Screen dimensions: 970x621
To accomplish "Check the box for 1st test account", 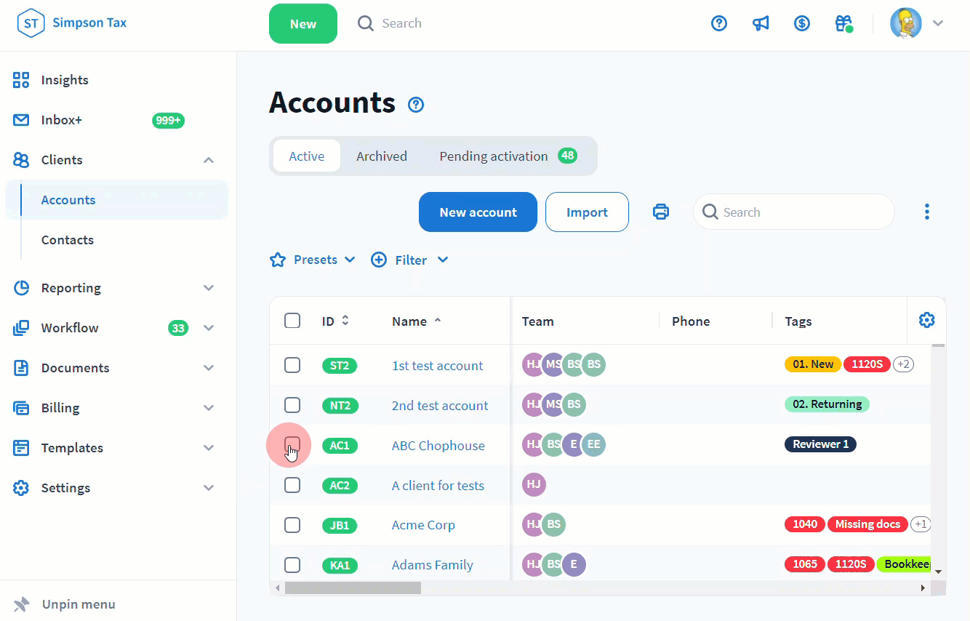I will 292,365.
